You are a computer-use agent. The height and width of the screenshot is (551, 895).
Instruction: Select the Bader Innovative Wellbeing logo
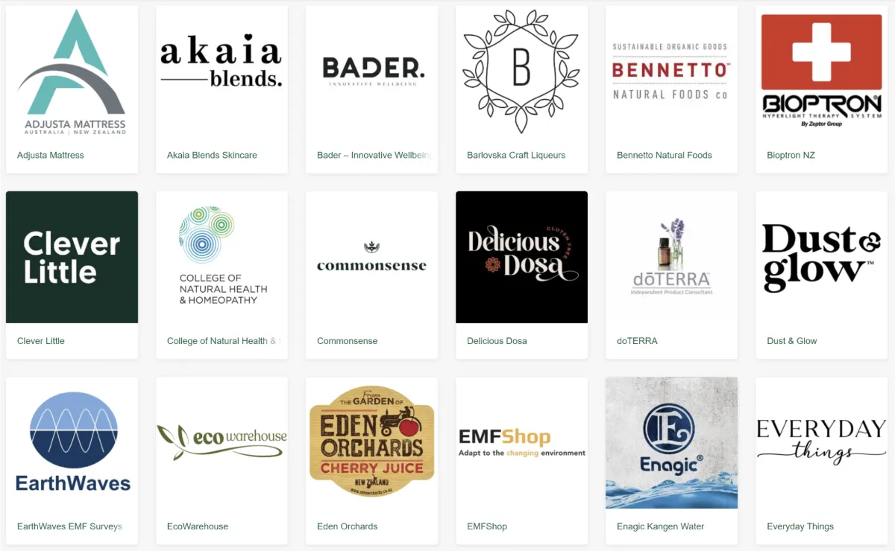coord(371,71)
